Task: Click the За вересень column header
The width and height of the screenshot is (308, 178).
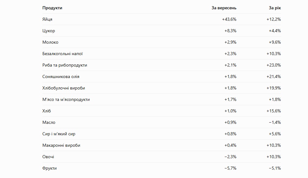Action: [x=224, y=8]
